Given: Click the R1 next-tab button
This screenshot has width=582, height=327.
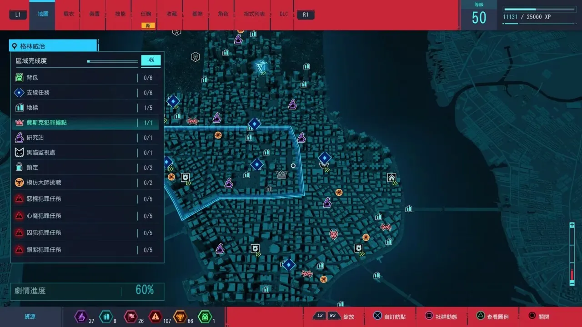Looking at the screenshot, I should [306, 15].
